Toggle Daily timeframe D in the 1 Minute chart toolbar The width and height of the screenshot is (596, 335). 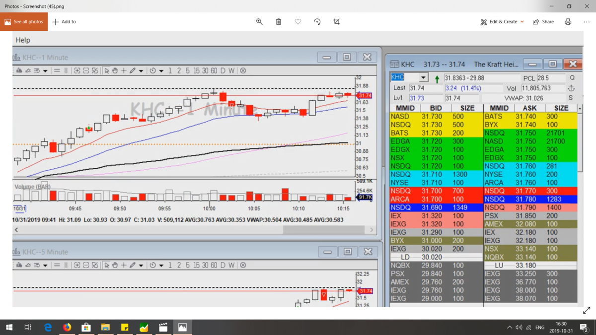tap(223, 71)
